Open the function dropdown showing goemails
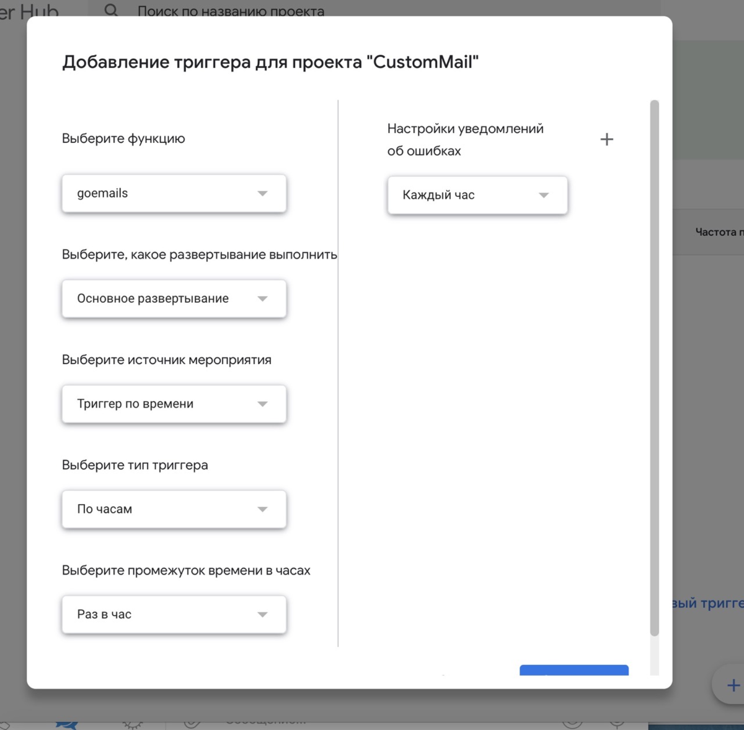This screenshot has width=744, height=730. 174,193
